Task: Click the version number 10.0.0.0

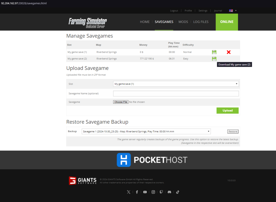Action: coord(232,180)
